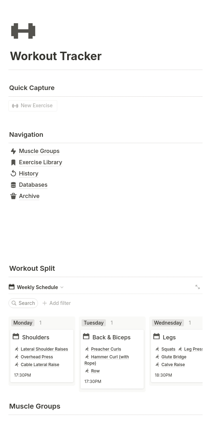Open the Archive page link
Screen dimensions: 211x422
tap(29, 196)
